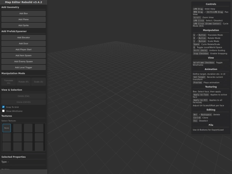This screenshot has width=232, height=174.
Task: Place a Player Start spawner
Action: pos(24,49)
